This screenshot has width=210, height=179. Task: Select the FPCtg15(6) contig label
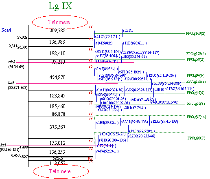tap(195, 93)
